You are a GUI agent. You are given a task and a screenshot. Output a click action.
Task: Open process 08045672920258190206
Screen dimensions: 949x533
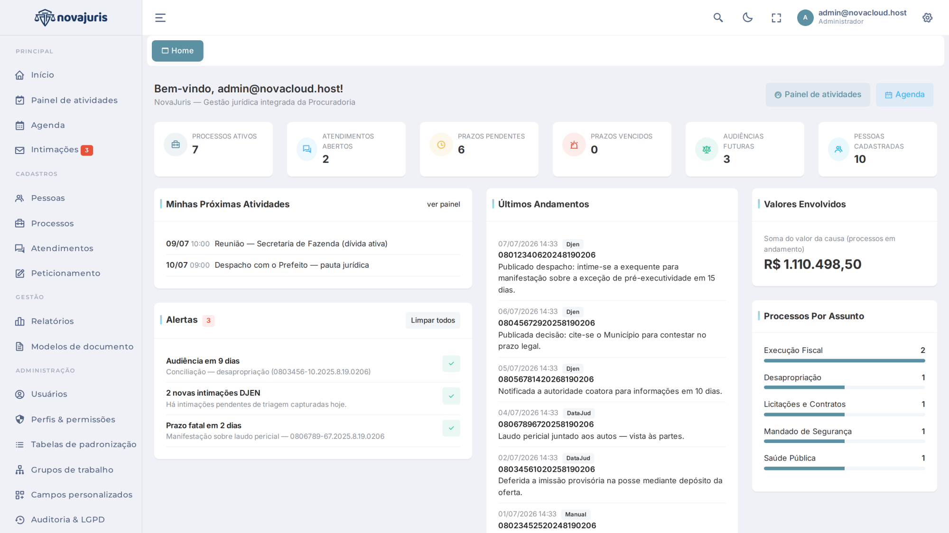tap(547, 323)
